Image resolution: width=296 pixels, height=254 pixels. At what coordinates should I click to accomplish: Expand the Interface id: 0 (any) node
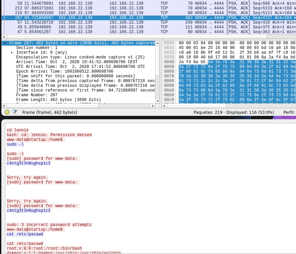(x=12, y=53)
